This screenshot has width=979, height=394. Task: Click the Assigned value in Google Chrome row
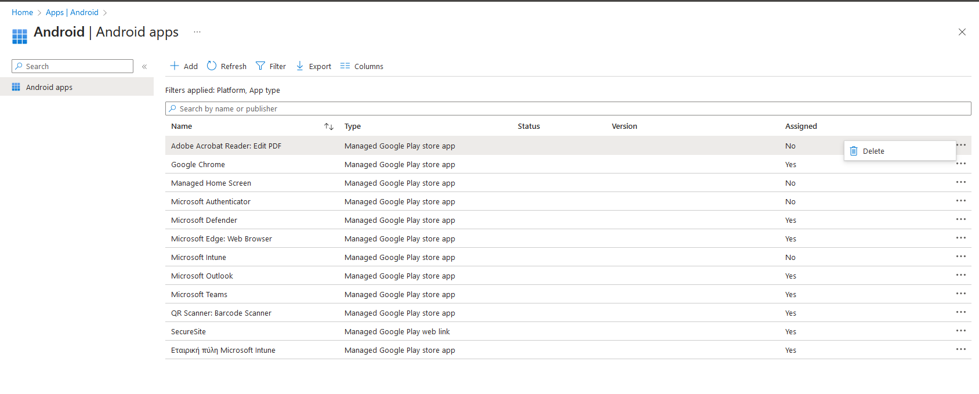pyautogui.click(x=791, y=165)
